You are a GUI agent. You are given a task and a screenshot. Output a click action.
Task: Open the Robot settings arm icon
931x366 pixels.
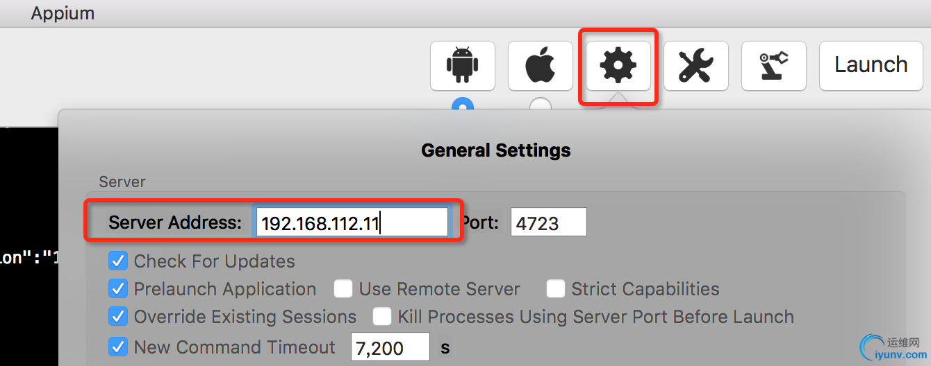[773, 66]
